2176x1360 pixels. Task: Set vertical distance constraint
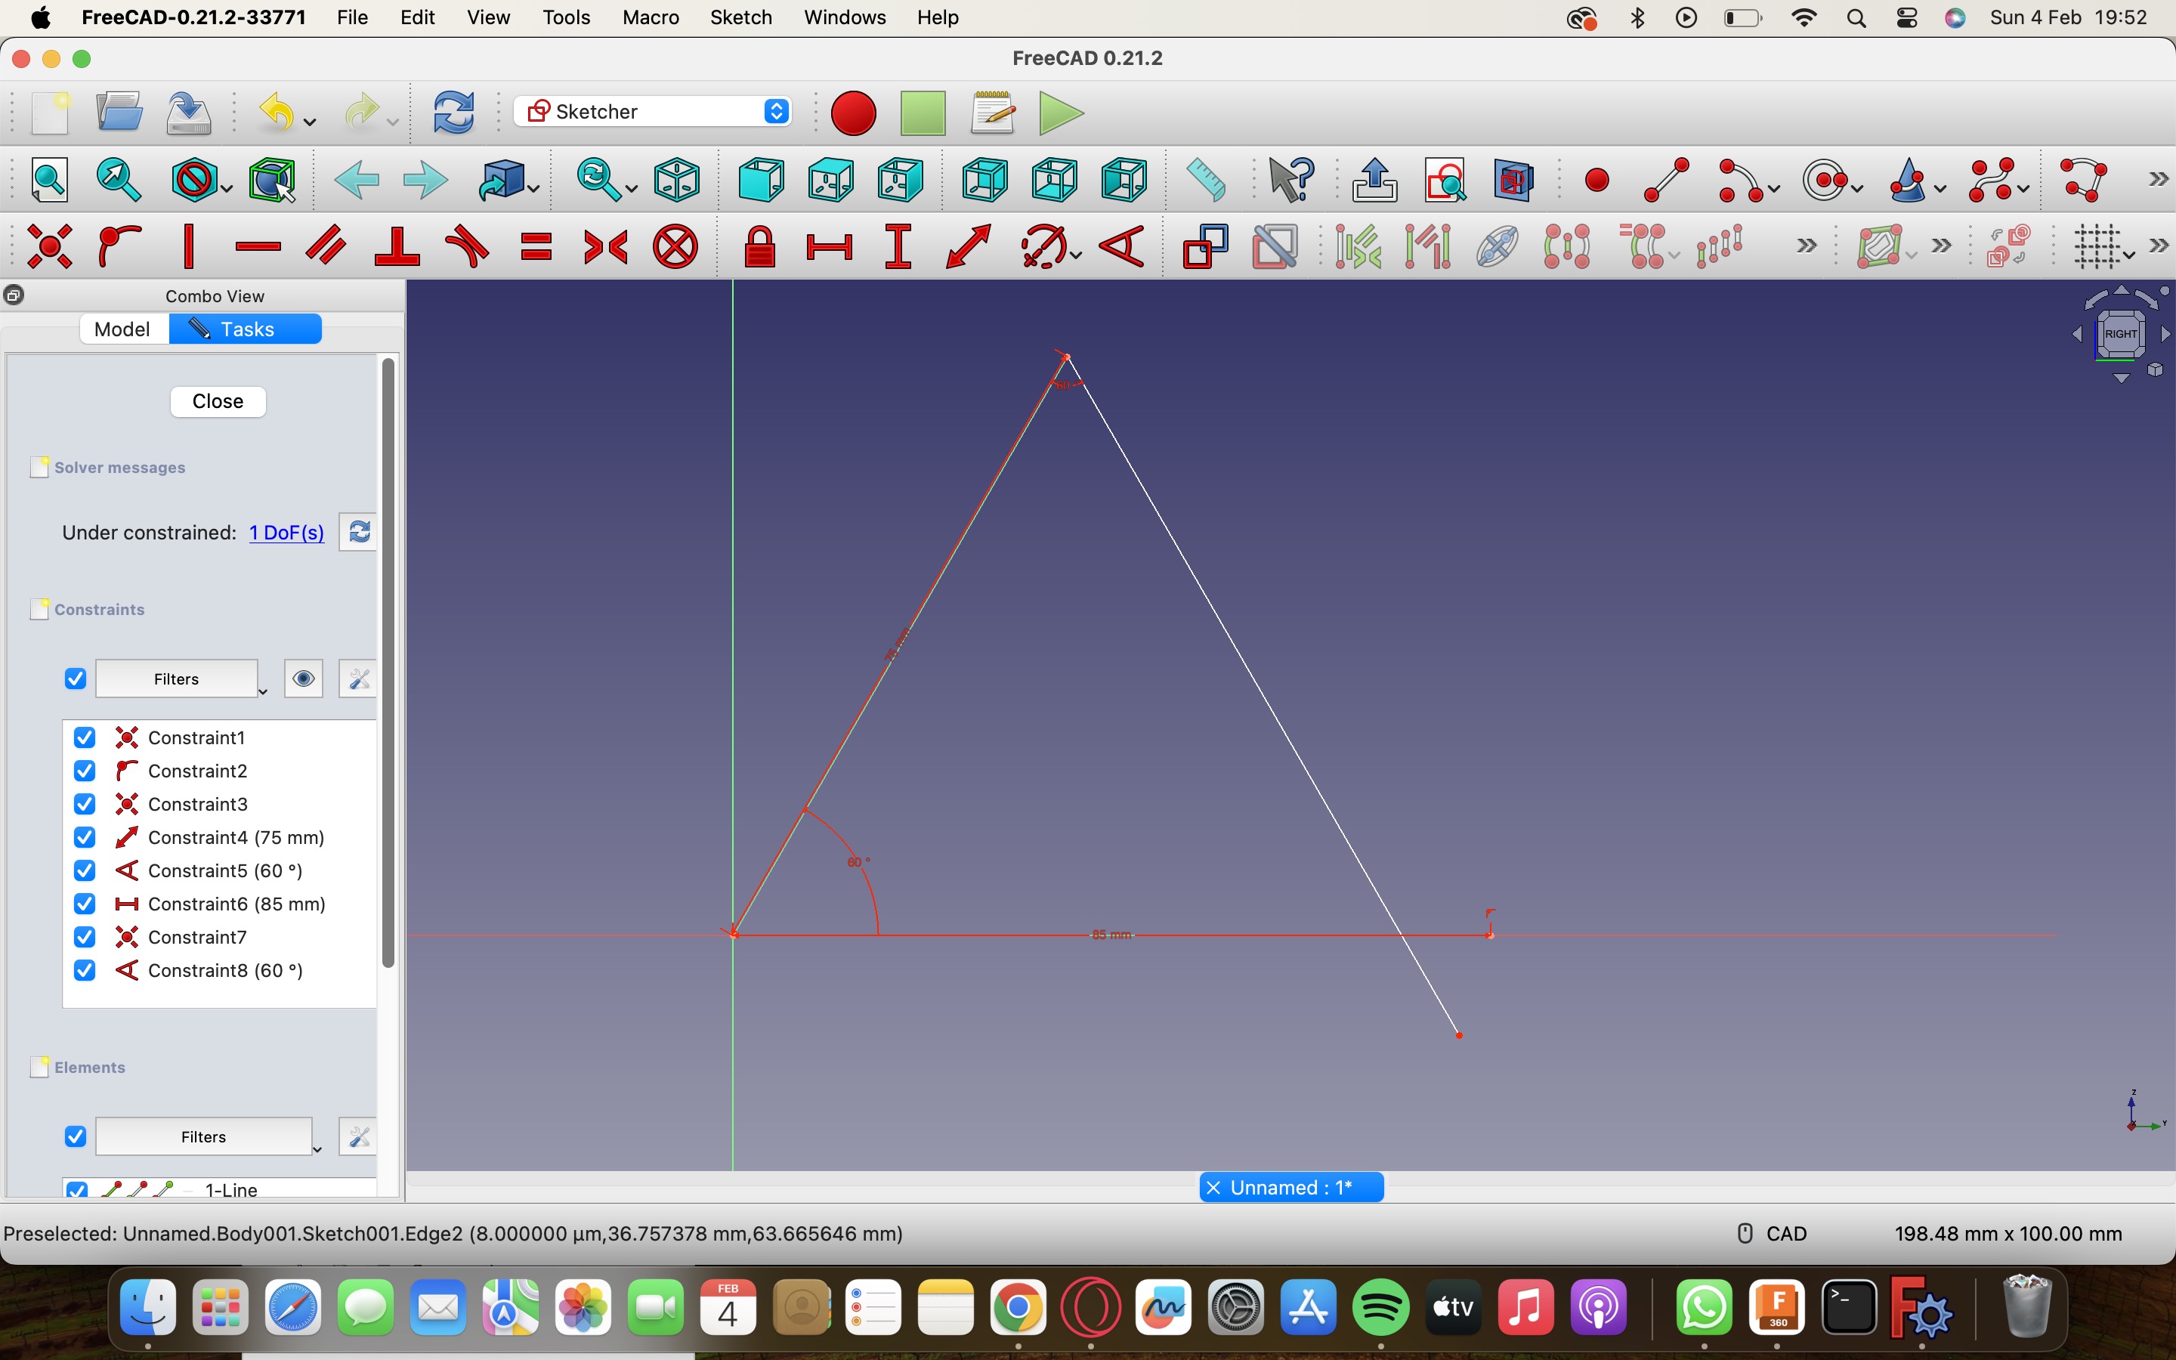tap(898, 246)
